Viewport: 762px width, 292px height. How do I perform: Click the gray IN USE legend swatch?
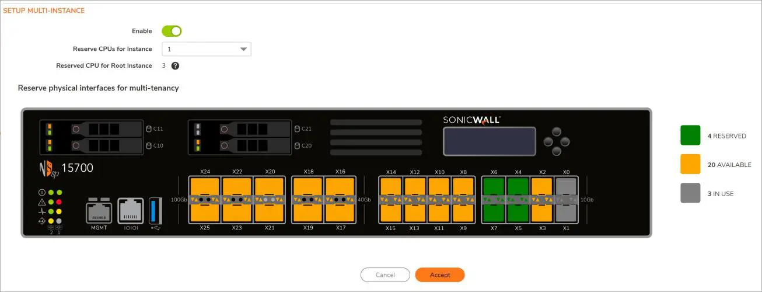point(690,193)
